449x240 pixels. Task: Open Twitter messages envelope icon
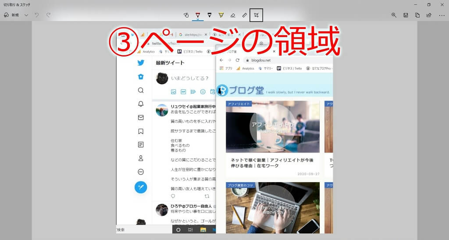tap(141, 117)
